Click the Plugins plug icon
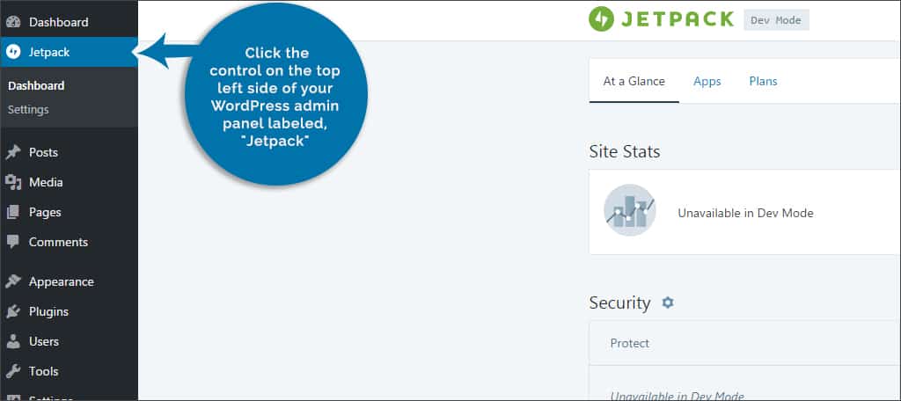 point(13,311)
